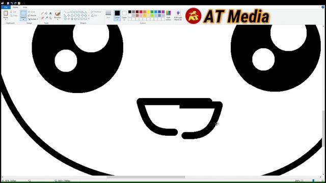The image size is (326, 183).
Task: Activate the Color 2 button
Action: pos(124,15)
